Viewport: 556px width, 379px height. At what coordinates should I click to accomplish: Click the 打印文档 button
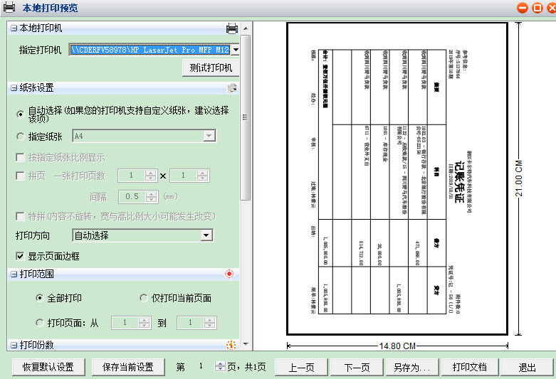[x=469, y=368]
